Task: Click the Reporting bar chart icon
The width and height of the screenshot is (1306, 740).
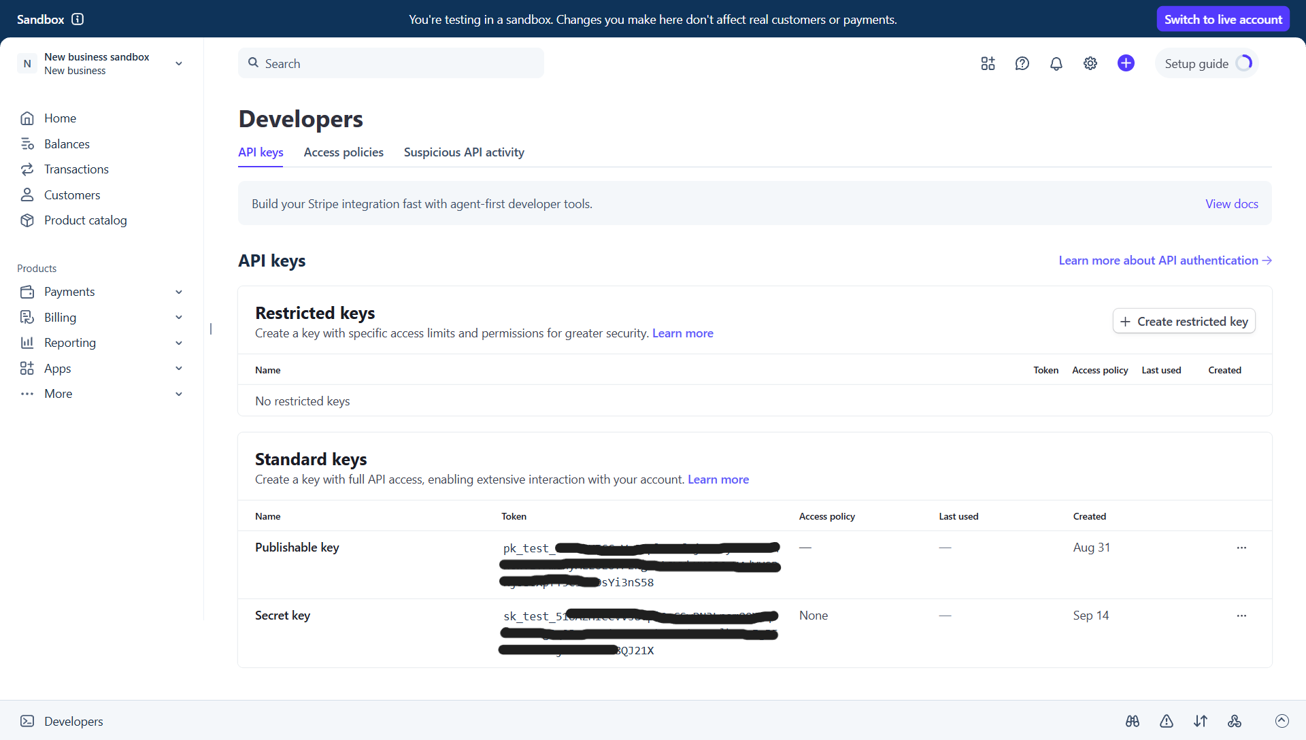Action: point(27,343)
